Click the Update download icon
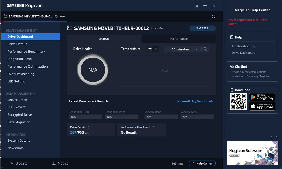 (x=12, y=164)
